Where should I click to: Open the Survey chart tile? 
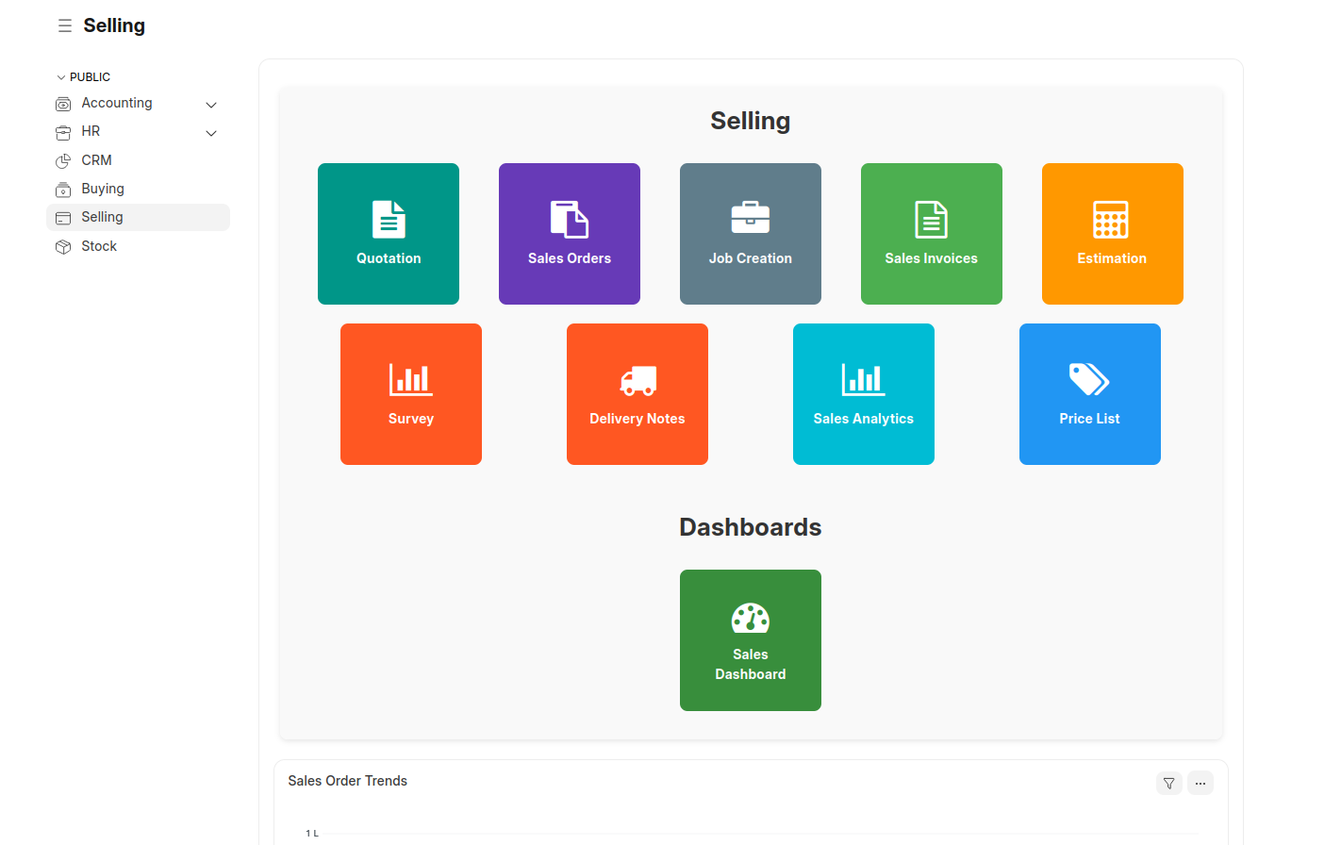coord(411,394)
